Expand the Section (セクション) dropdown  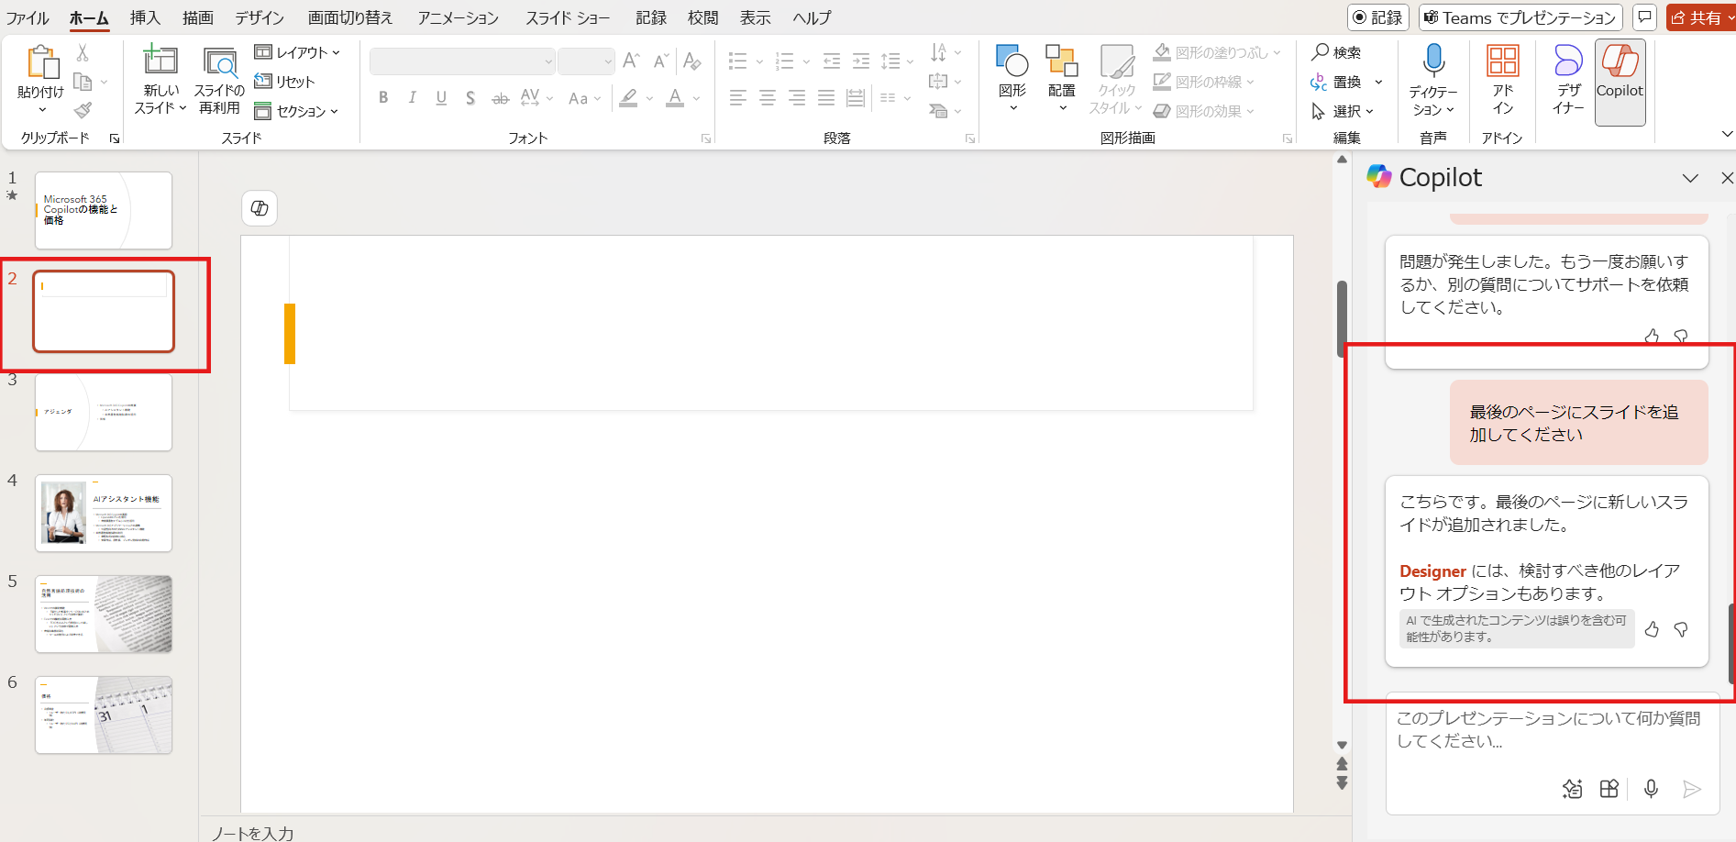[296, 111]
